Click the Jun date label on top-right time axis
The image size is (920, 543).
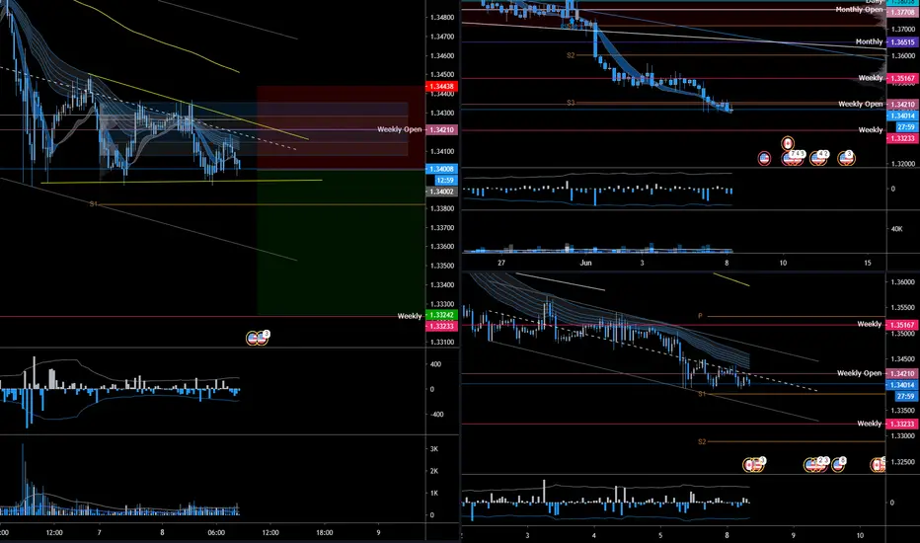585,263
